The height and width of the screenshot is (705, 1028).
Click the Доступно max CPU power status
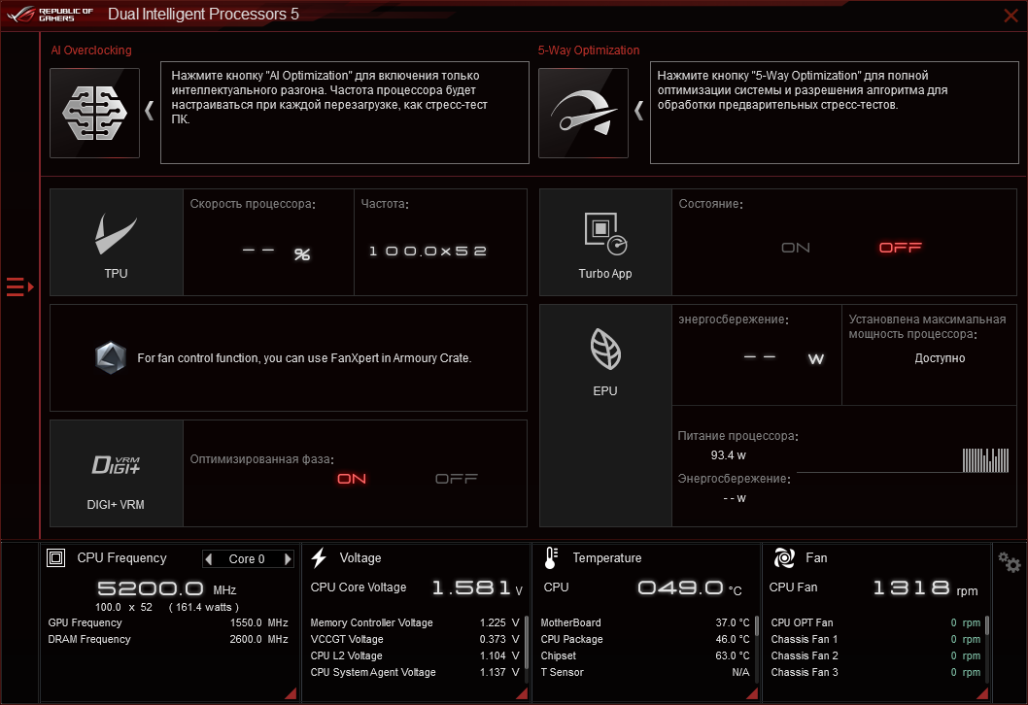coord(941,358)
